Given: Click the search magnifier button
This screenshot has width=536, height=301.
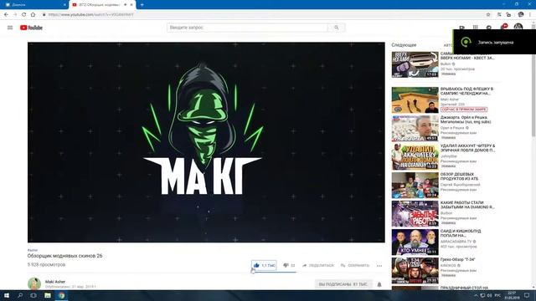Looking at the screenshot, I should pos(337,28).
